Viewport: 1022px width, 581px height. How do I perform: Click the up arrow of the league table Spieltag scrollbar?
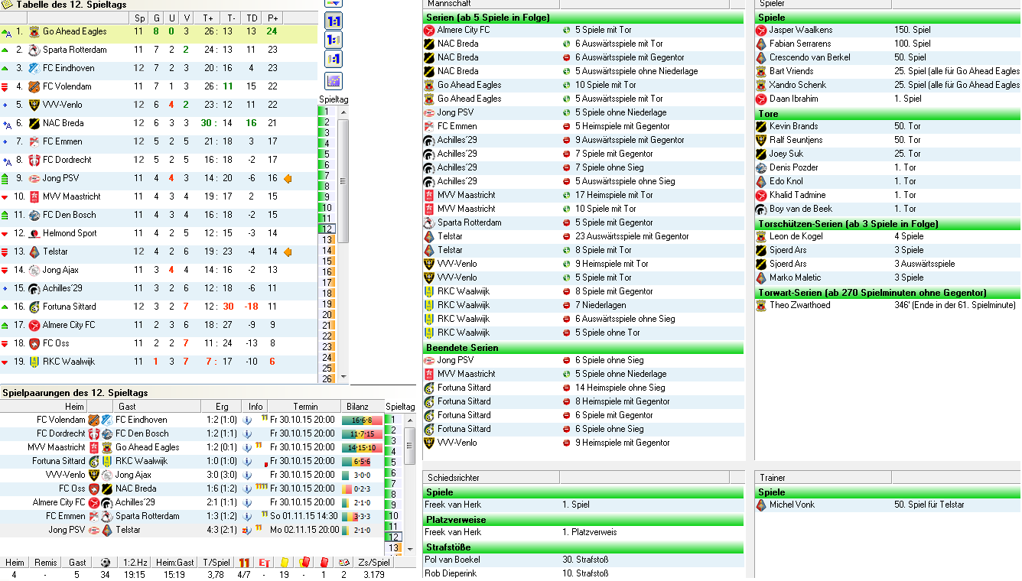(343, 112)
